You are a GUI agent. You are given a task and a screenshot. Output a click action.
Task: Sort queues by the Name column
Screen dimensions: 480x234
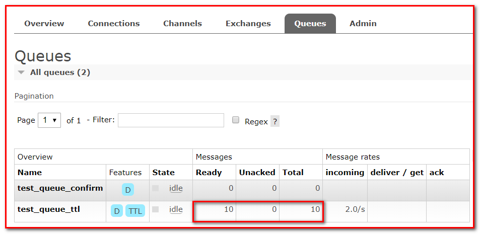click(30, 172)
